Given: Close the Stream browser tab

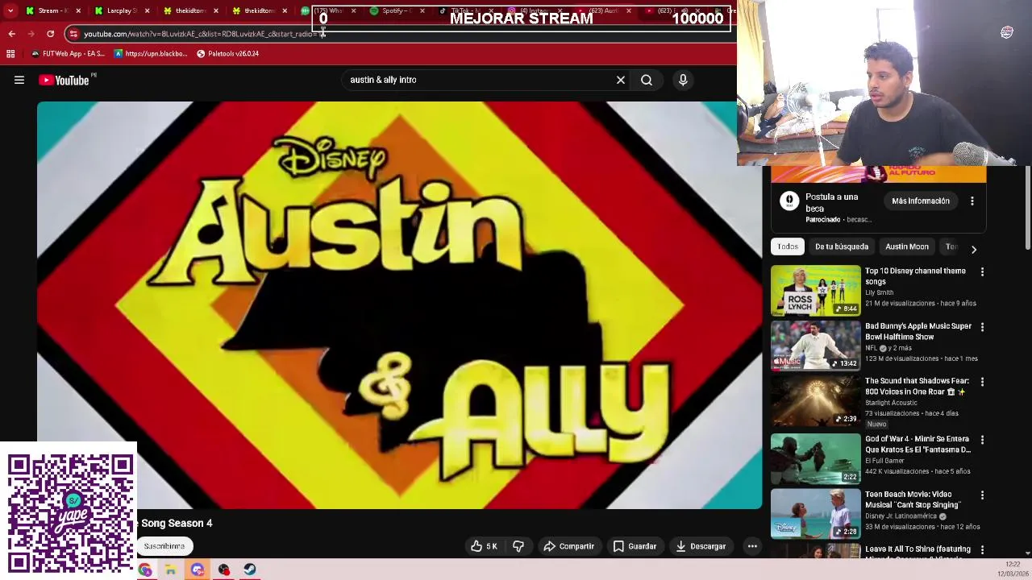Looking at the screenshot, I should point(78,10).
